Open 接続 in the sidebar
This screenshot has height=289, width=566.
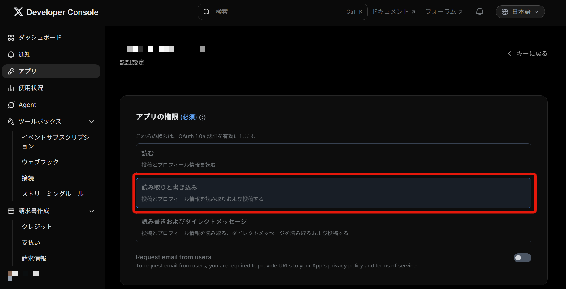pyautogui.click(x=28, y=178)
